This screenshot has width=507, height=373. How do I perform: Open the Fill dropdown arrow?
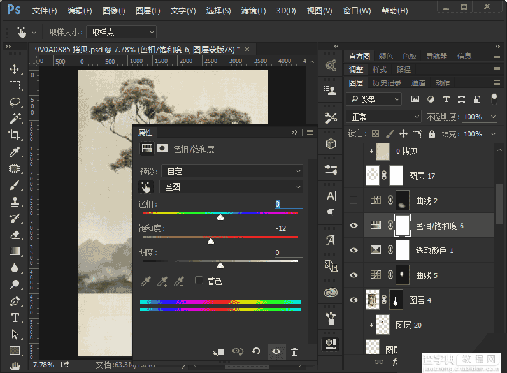[493, 134]
